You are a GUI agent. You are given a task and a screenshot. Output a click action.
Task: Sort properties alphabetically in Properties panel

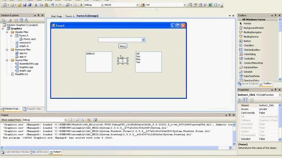coord(245,101)
